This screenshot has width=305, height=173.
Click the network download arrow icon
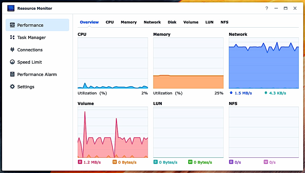coord(266,93)
